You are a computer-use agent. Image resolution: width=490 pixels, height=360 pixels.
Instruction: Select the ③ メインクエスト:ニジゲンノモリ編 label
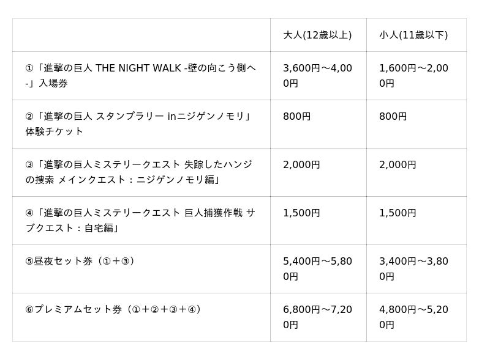coord(138,172)
